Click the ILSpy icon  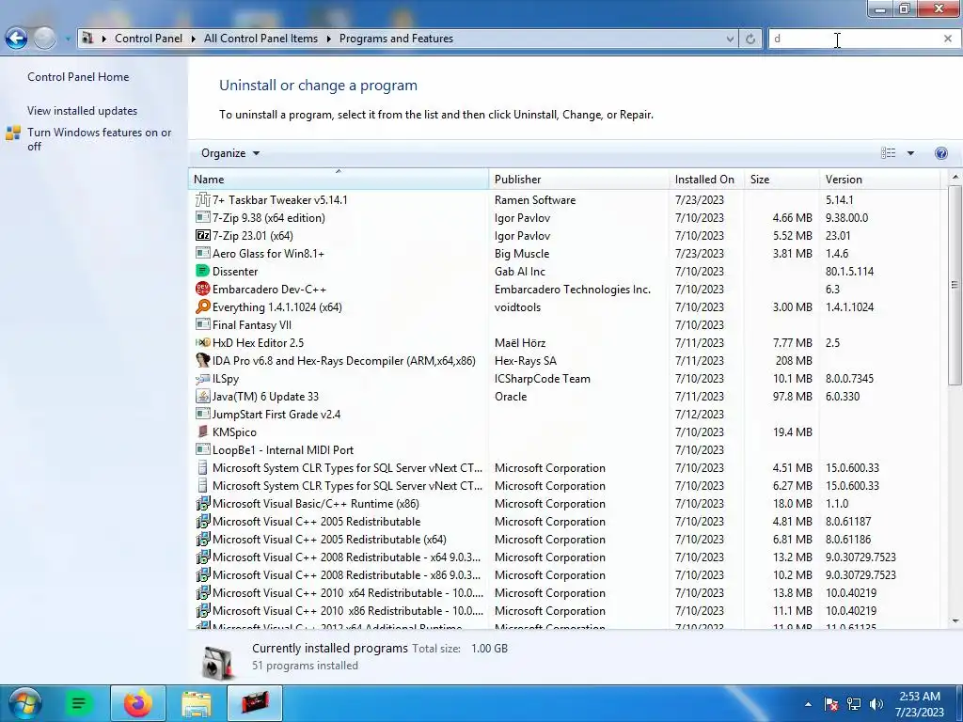[x=202, y=378]
